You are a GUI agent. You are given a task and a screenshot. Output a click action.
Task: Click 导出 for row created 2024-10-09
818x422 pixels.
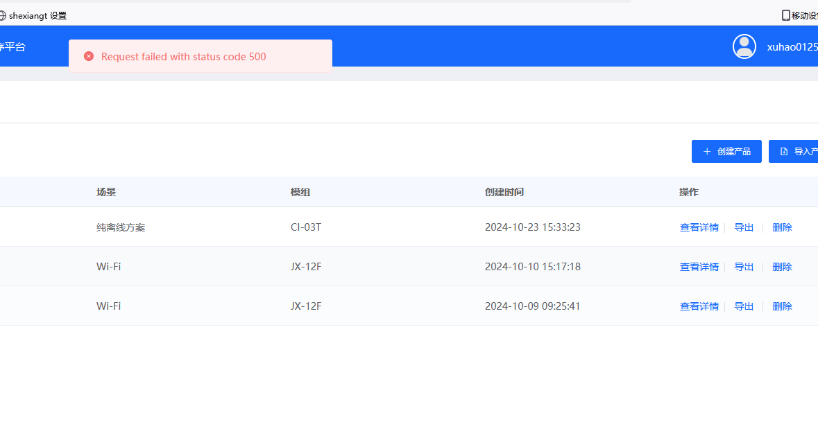pyautogui.click(x=744, y=306)
